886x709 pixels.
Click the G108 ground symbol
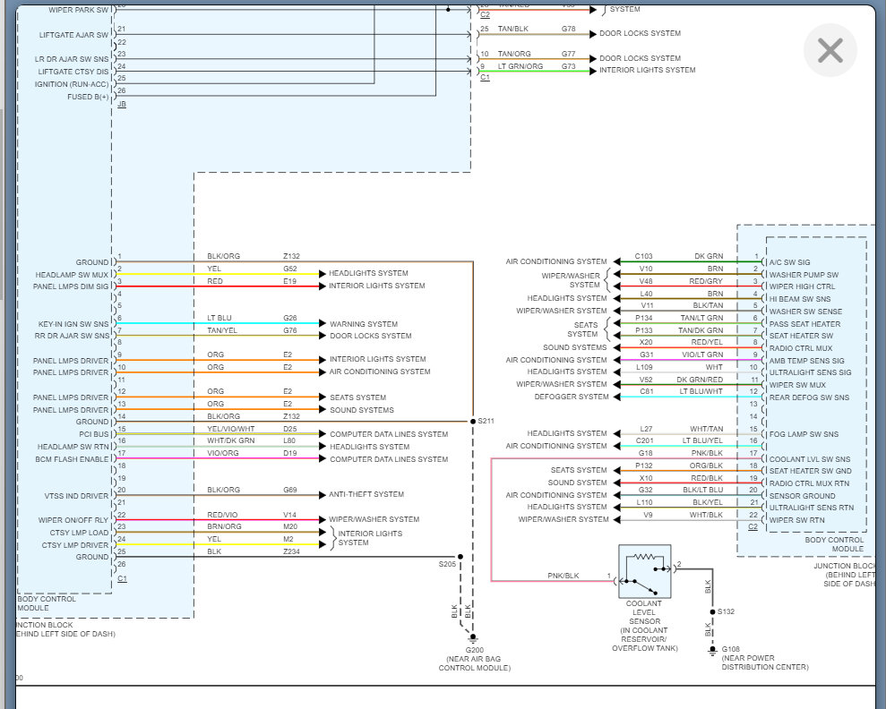[712, 650]
